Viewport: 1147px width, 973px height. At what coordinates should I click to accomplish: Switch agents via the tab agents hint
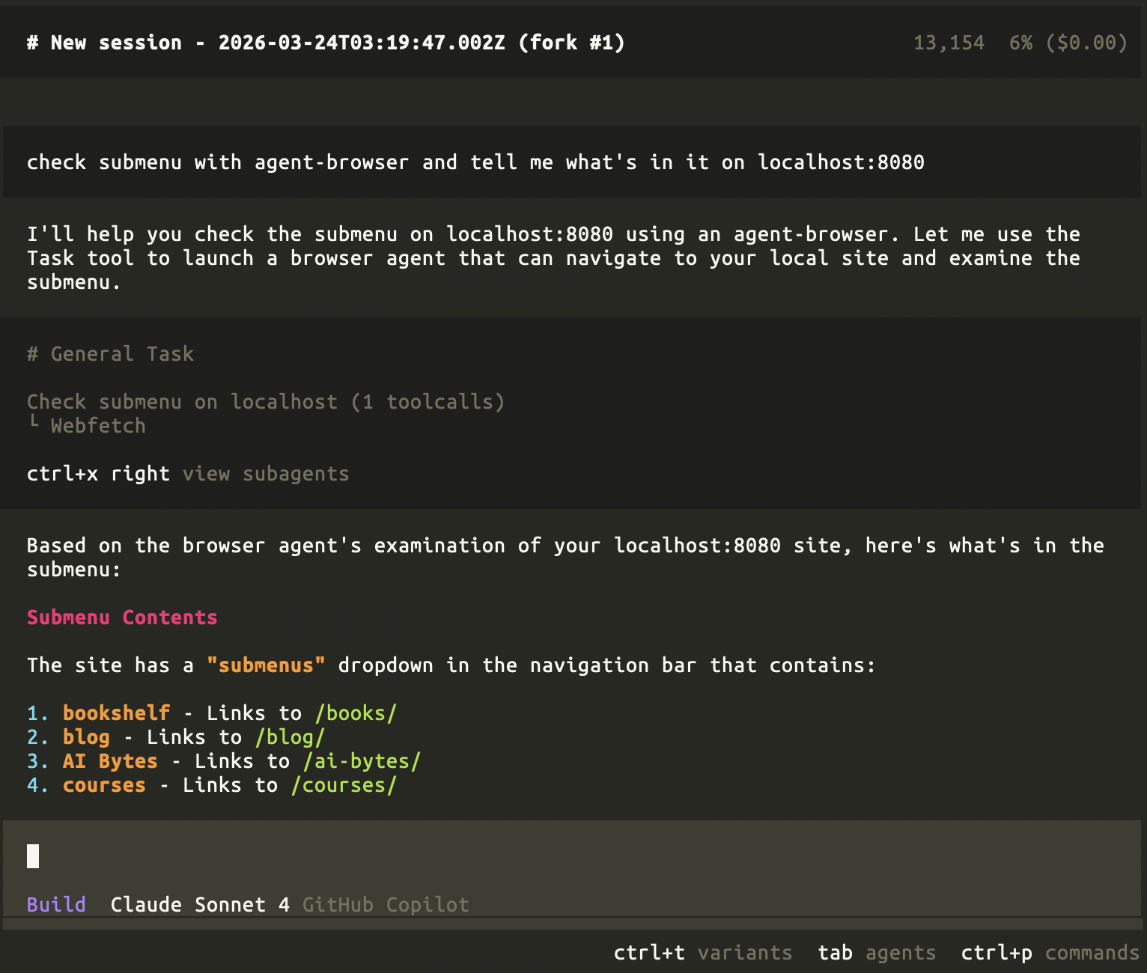tap(876, 952)
